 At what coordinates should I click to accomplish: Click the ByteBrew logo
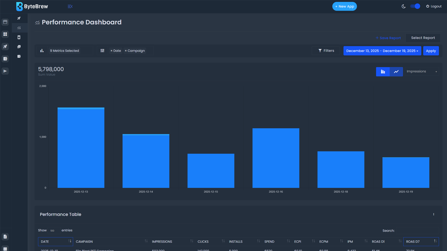[x=32, y=6]
